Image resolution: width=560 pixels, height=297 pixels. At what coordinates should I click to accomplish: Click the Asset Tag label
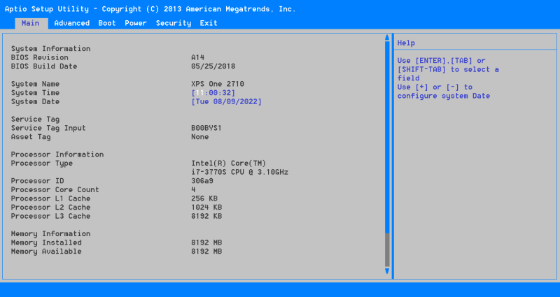(x=31, y=137)
